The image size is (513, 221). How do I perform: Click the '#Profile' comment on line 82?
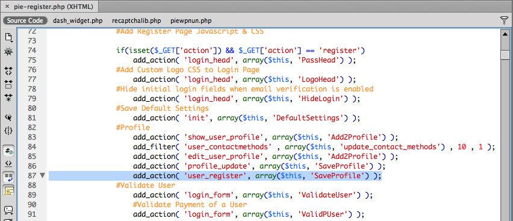pos(133,128)
